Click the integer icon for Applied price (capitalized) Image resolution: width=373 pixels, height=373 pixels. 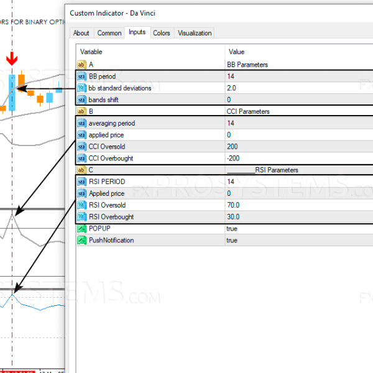coord(81,193)
